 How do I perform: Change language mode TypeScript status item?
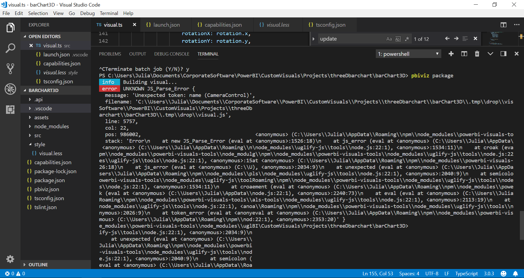pos(466,274)
